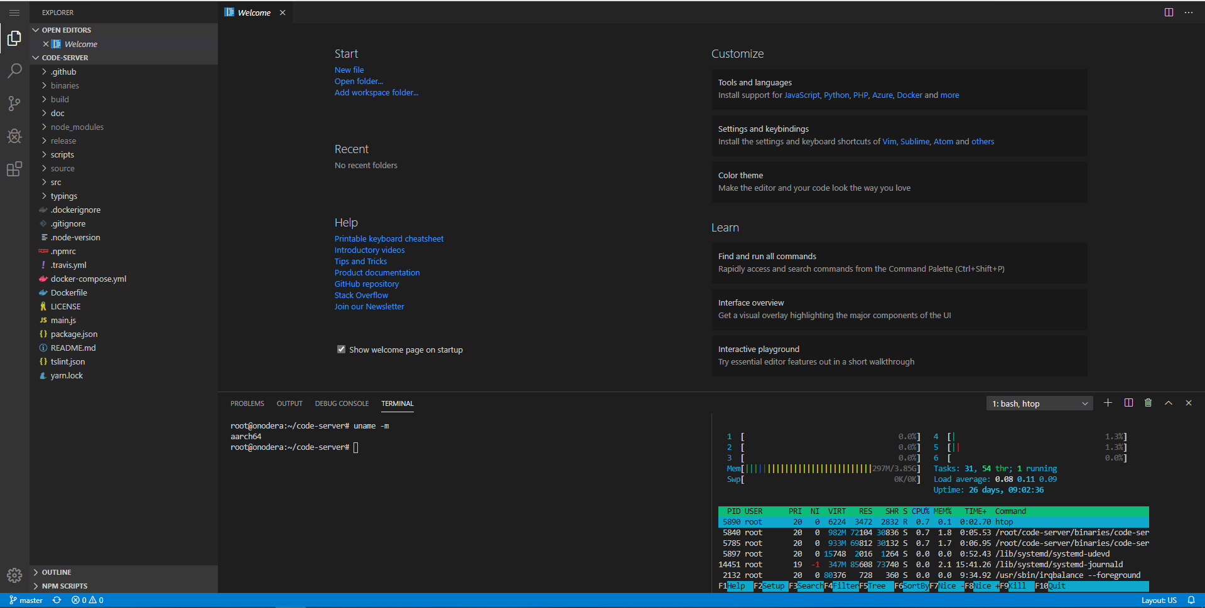
Task: Open README.md file
Action: coord(123,348)
